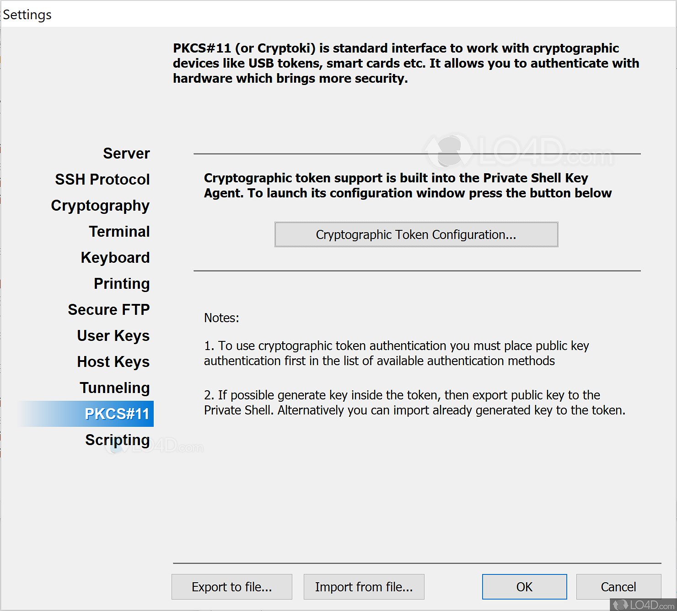Open the Tunneling settings
This screenshot has width=677, height=611.
[x=115, y=388]
